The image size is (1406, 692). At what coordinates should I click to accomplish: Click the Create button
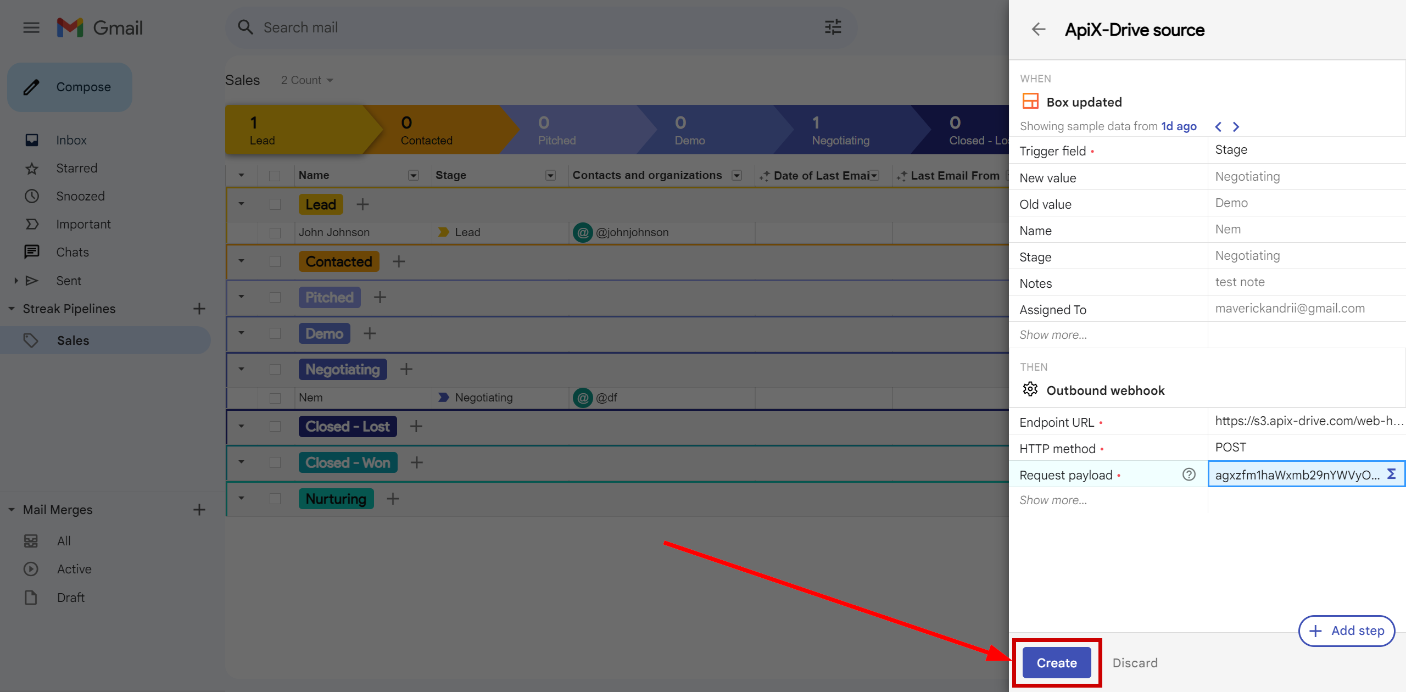pos(1056,663)
